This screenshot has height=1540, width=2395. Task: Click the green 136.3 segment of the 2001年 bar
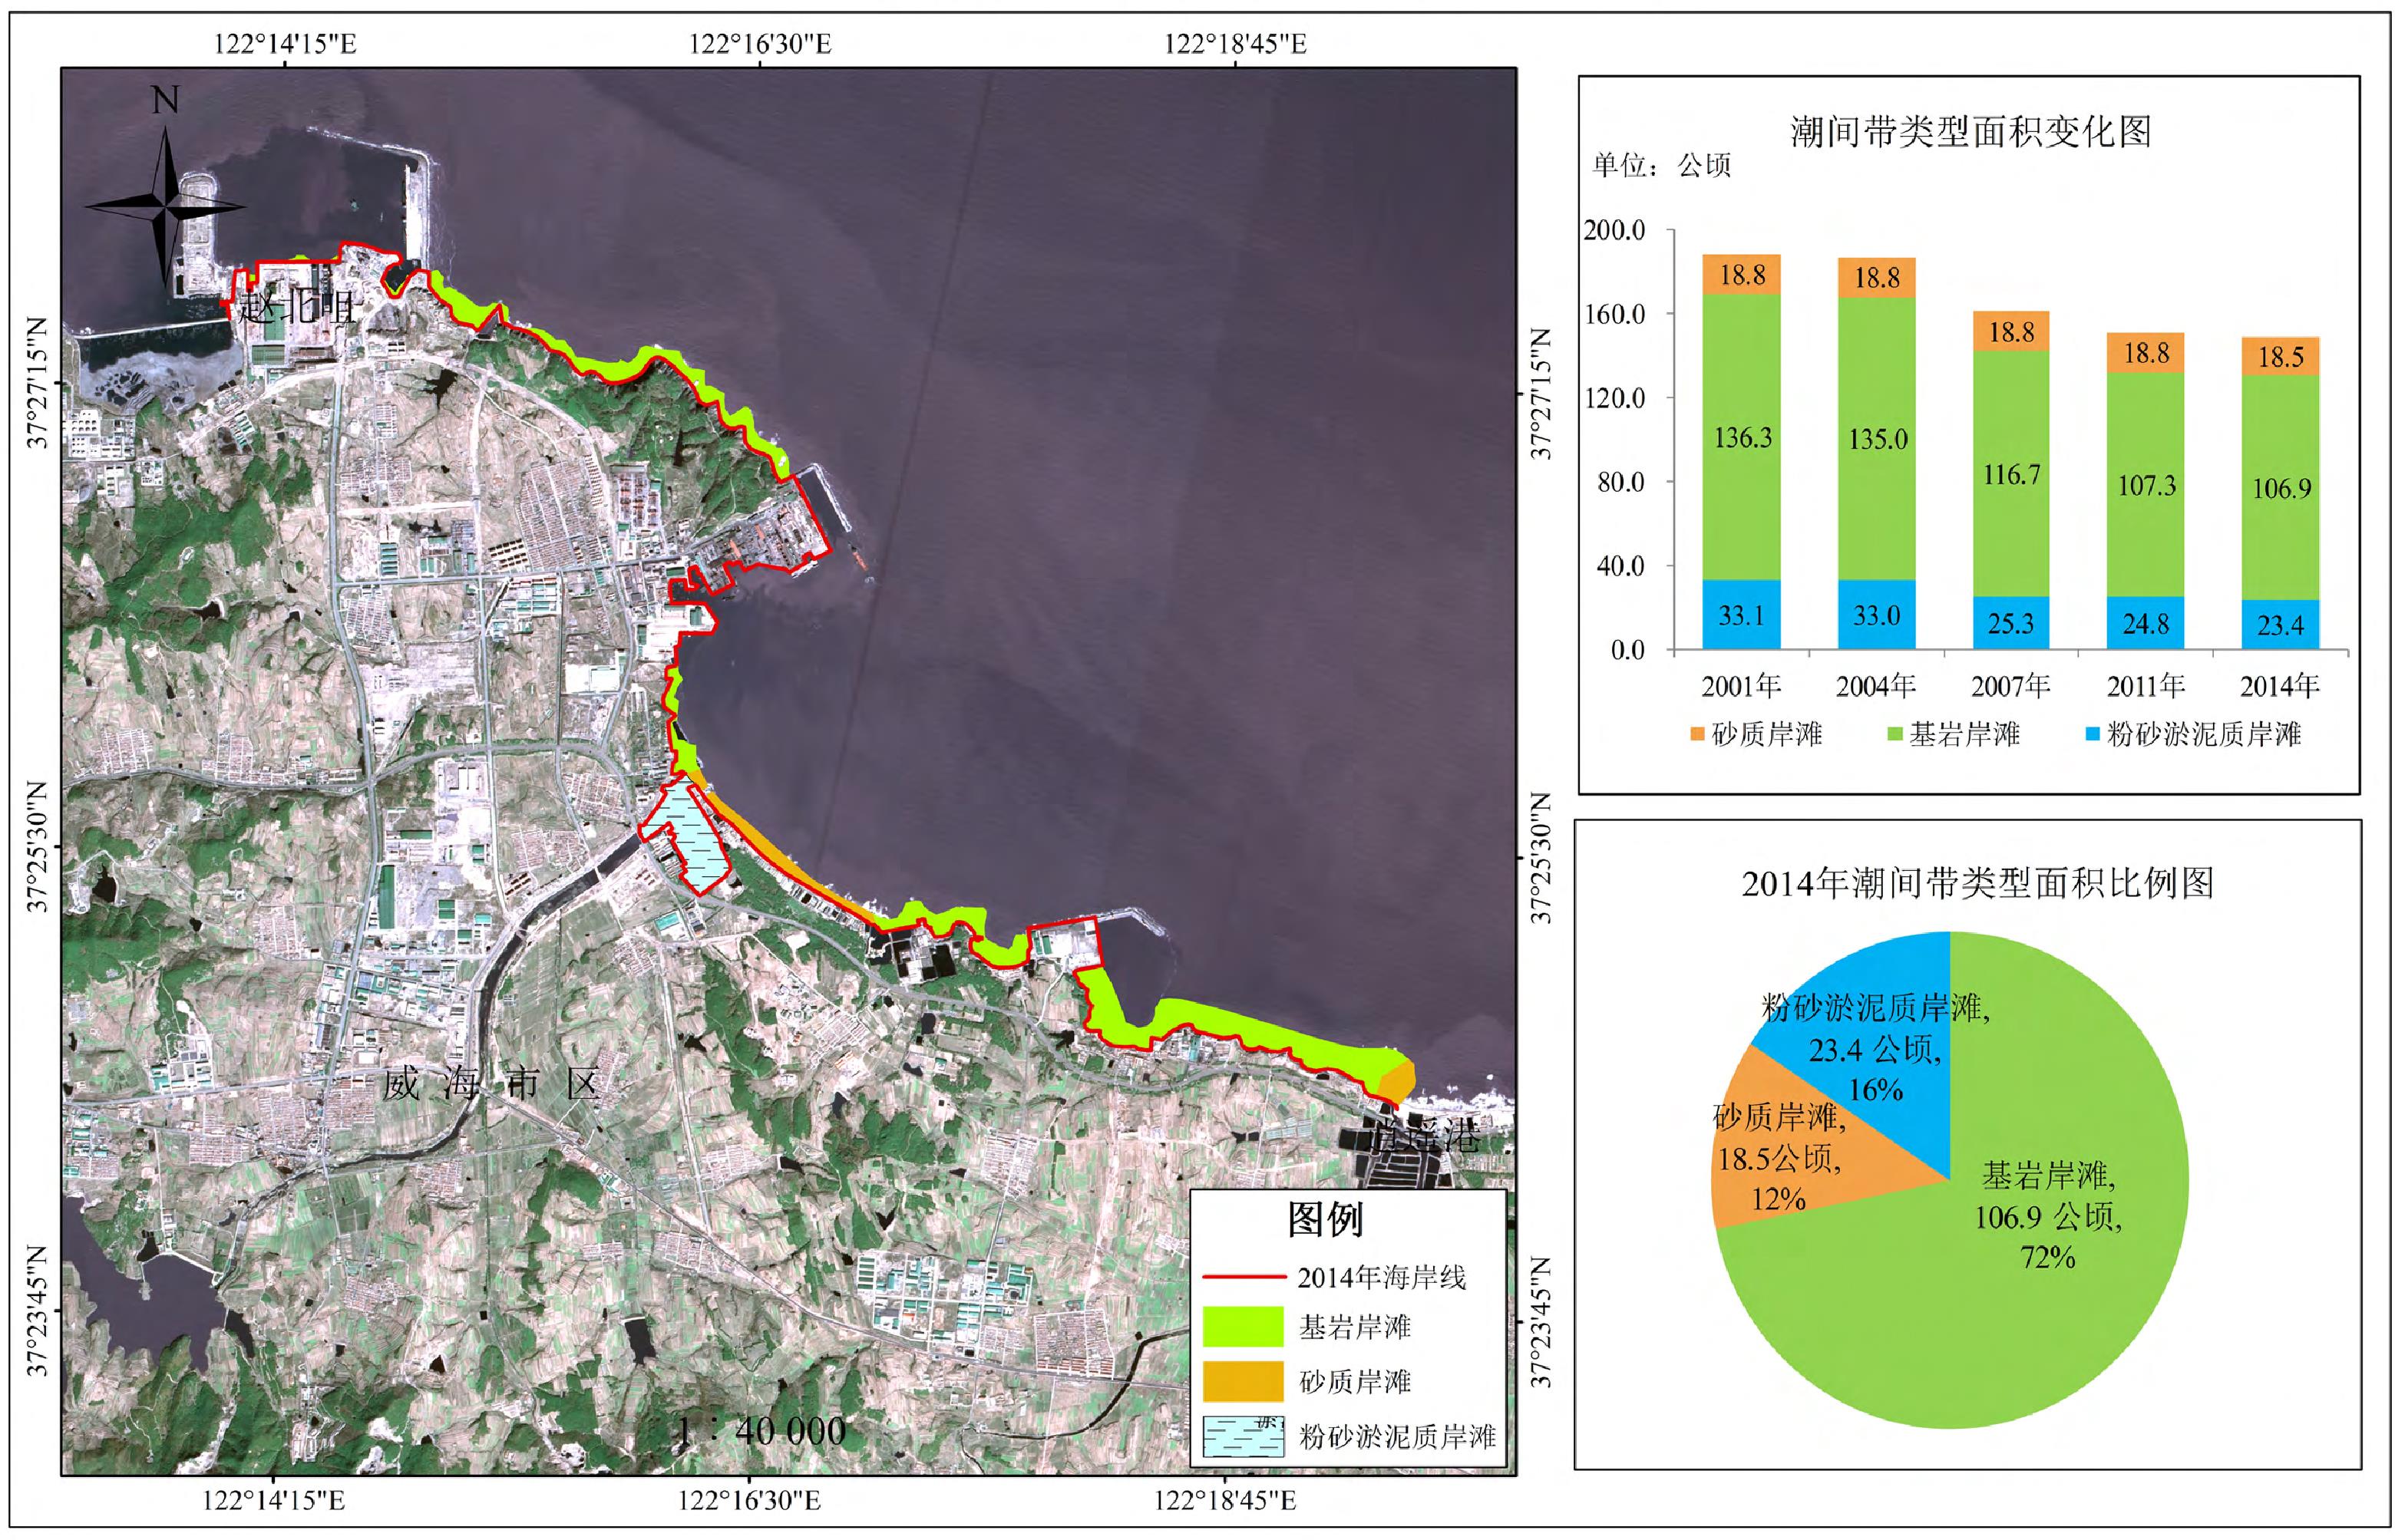coord(1742,437)
